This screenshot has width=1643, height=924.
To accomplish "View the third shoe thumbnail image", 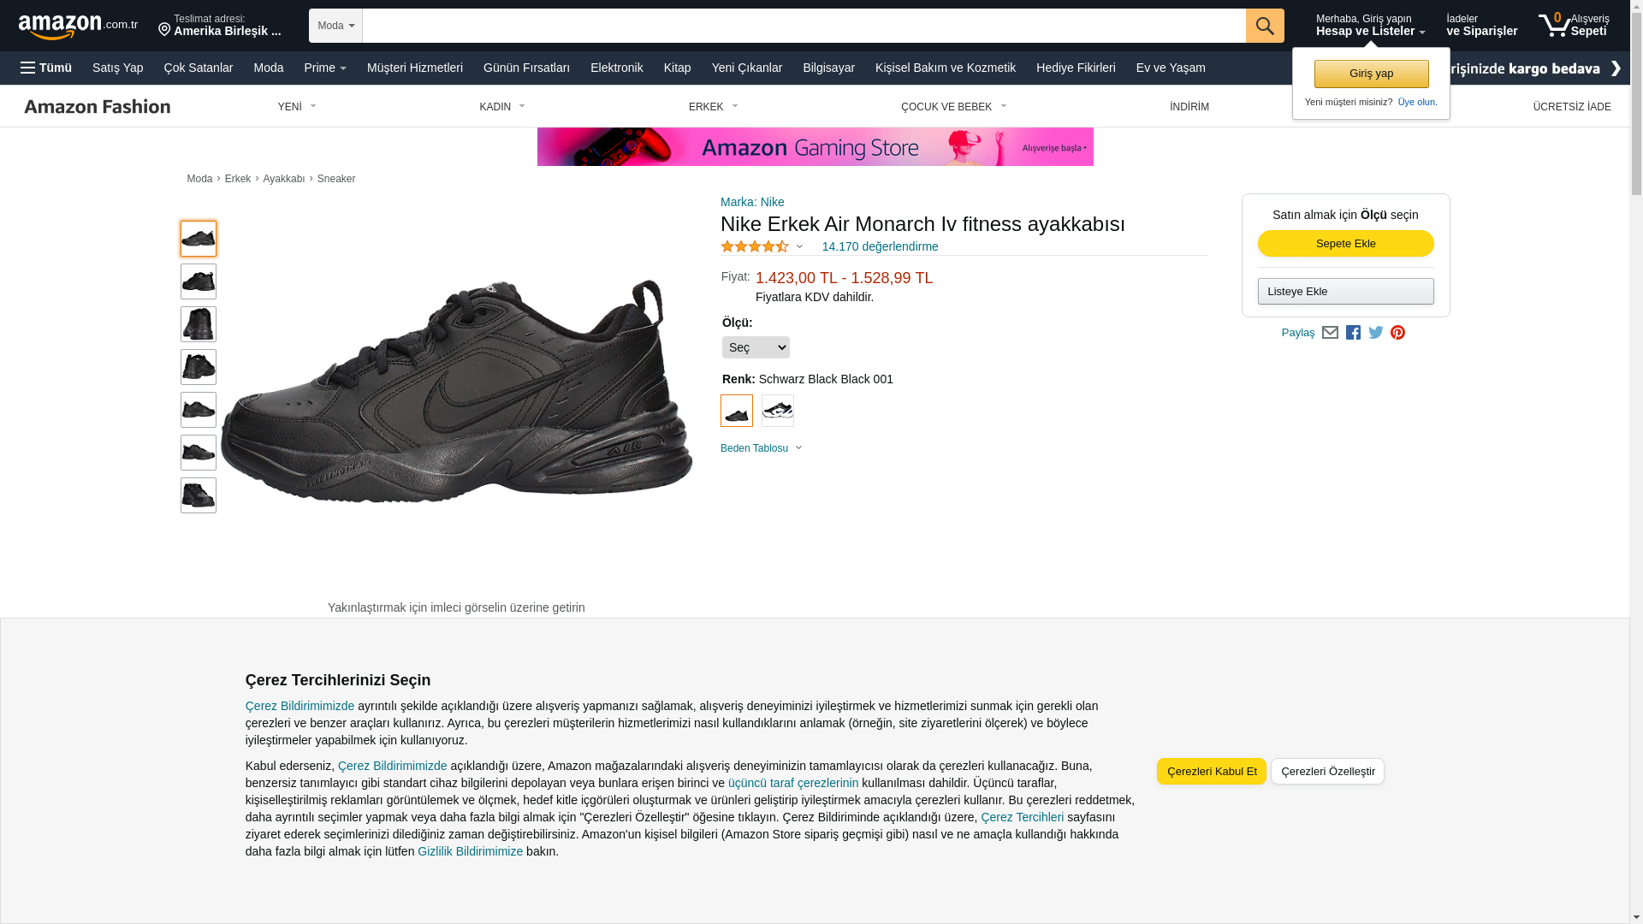I will (199, 324).
